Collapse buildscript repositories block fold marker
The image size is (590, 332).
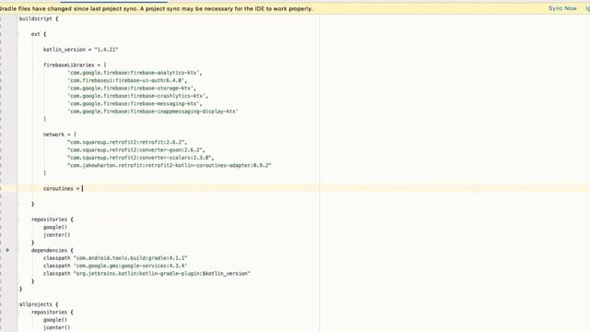click(x=18, y=219)
